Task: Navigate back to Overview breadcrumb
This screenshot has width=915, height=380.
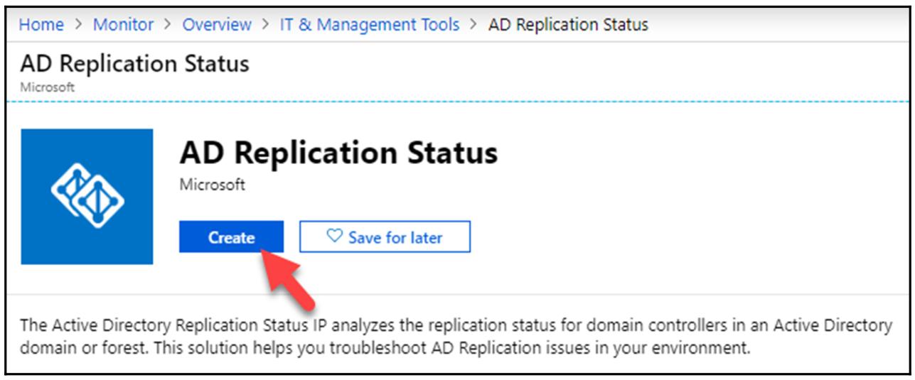Action: point(217,25)
